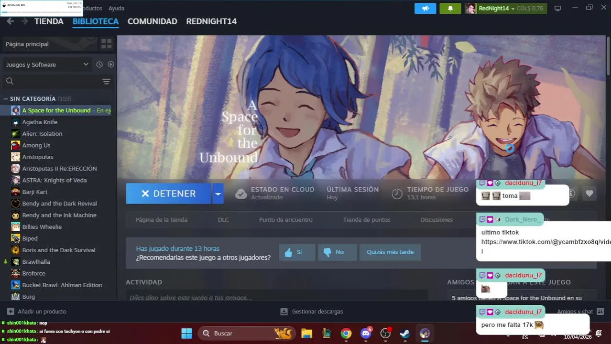Switch to collections grid view icon
This screenshot has width=611, height=344.
point(106,44)
